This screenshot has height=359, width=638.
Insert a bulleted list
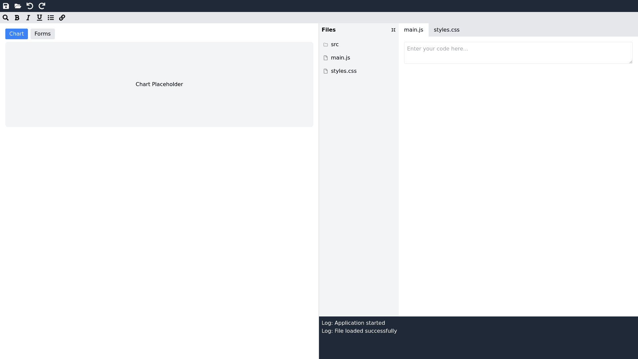(x=51, y=18)
